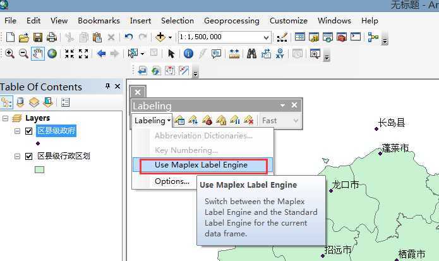Toggle visibility of 区县级政府 layer checkbox

[x=29, y=131]
